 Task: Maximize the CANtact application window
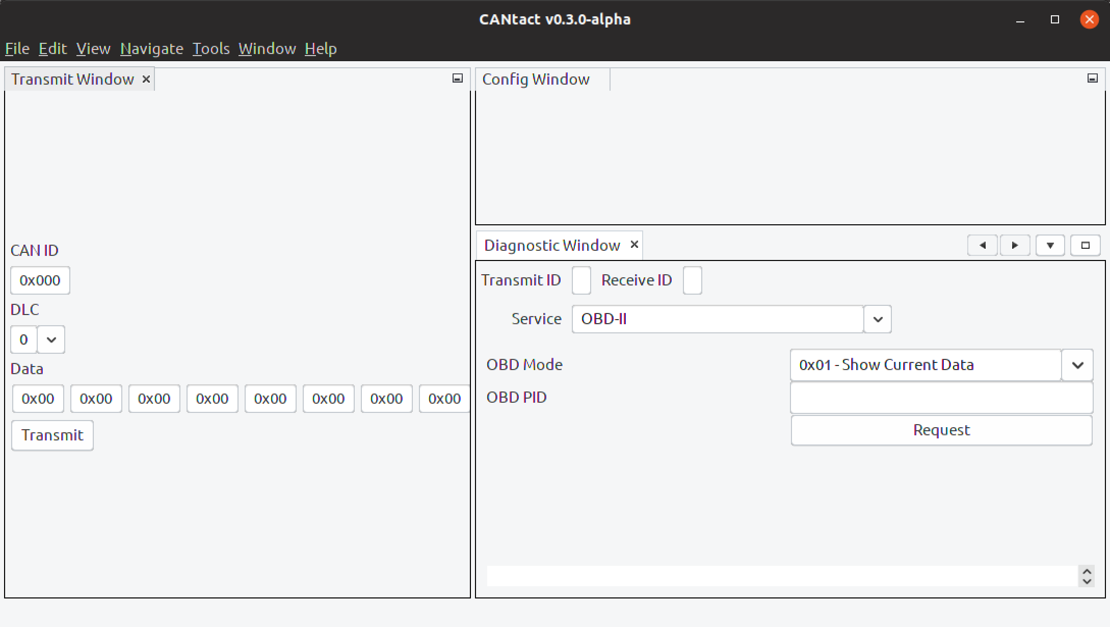[x=1055, y=20]
